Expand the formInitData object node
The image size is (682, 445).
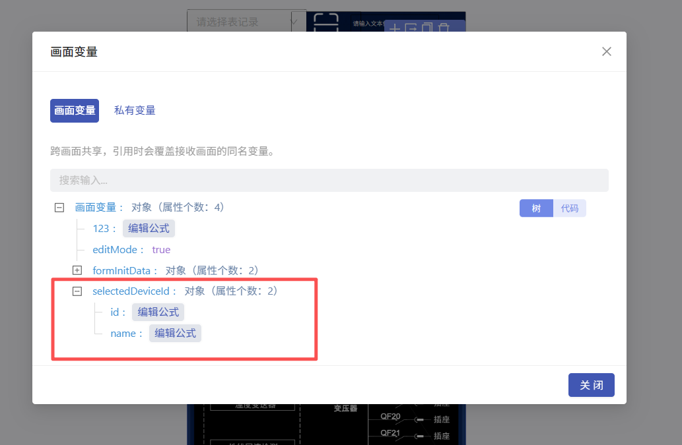click(77, 270)
